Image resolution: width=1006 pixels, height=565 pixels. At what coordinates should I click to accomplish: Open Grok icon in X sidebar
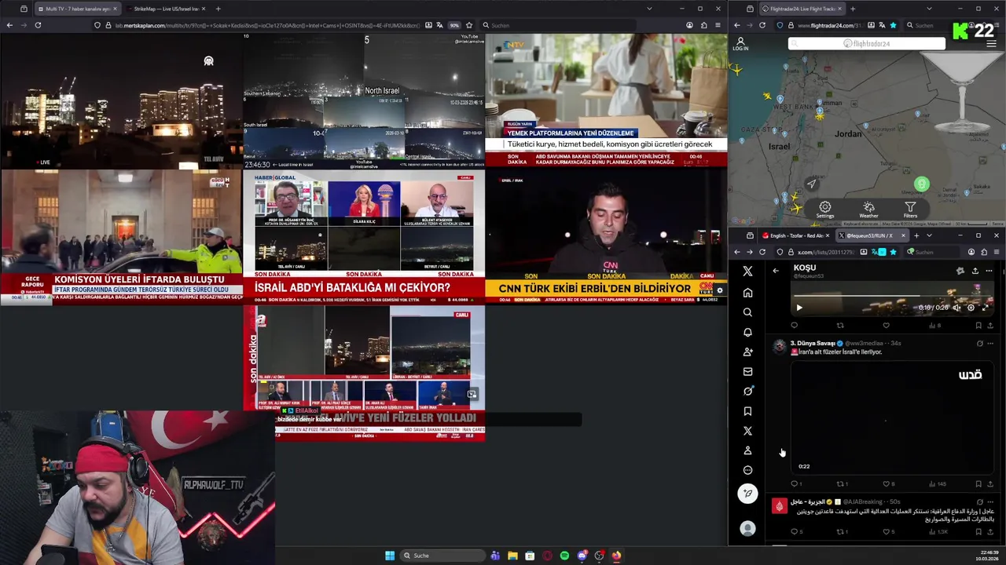point(747,391)
